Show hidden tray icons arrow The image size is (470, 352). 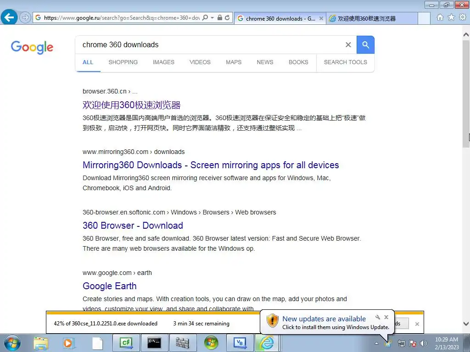coord(376,344)
